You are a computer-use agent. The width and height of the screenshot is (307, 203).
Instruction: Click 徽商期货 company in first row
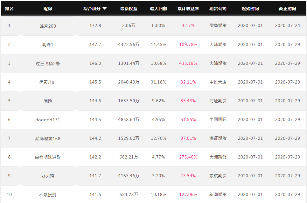[x=218, y=25]
